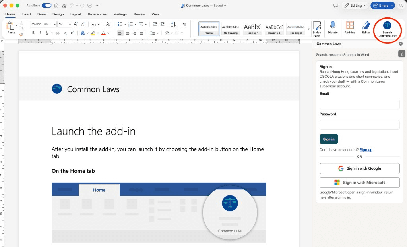
Task: Click the Sign up link
Action: tap(366, 150)
